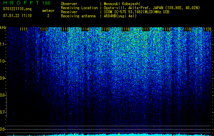This screenshot has height=136, width=214.
Task: Click the 1114 time marker
Action: [85, 29]
